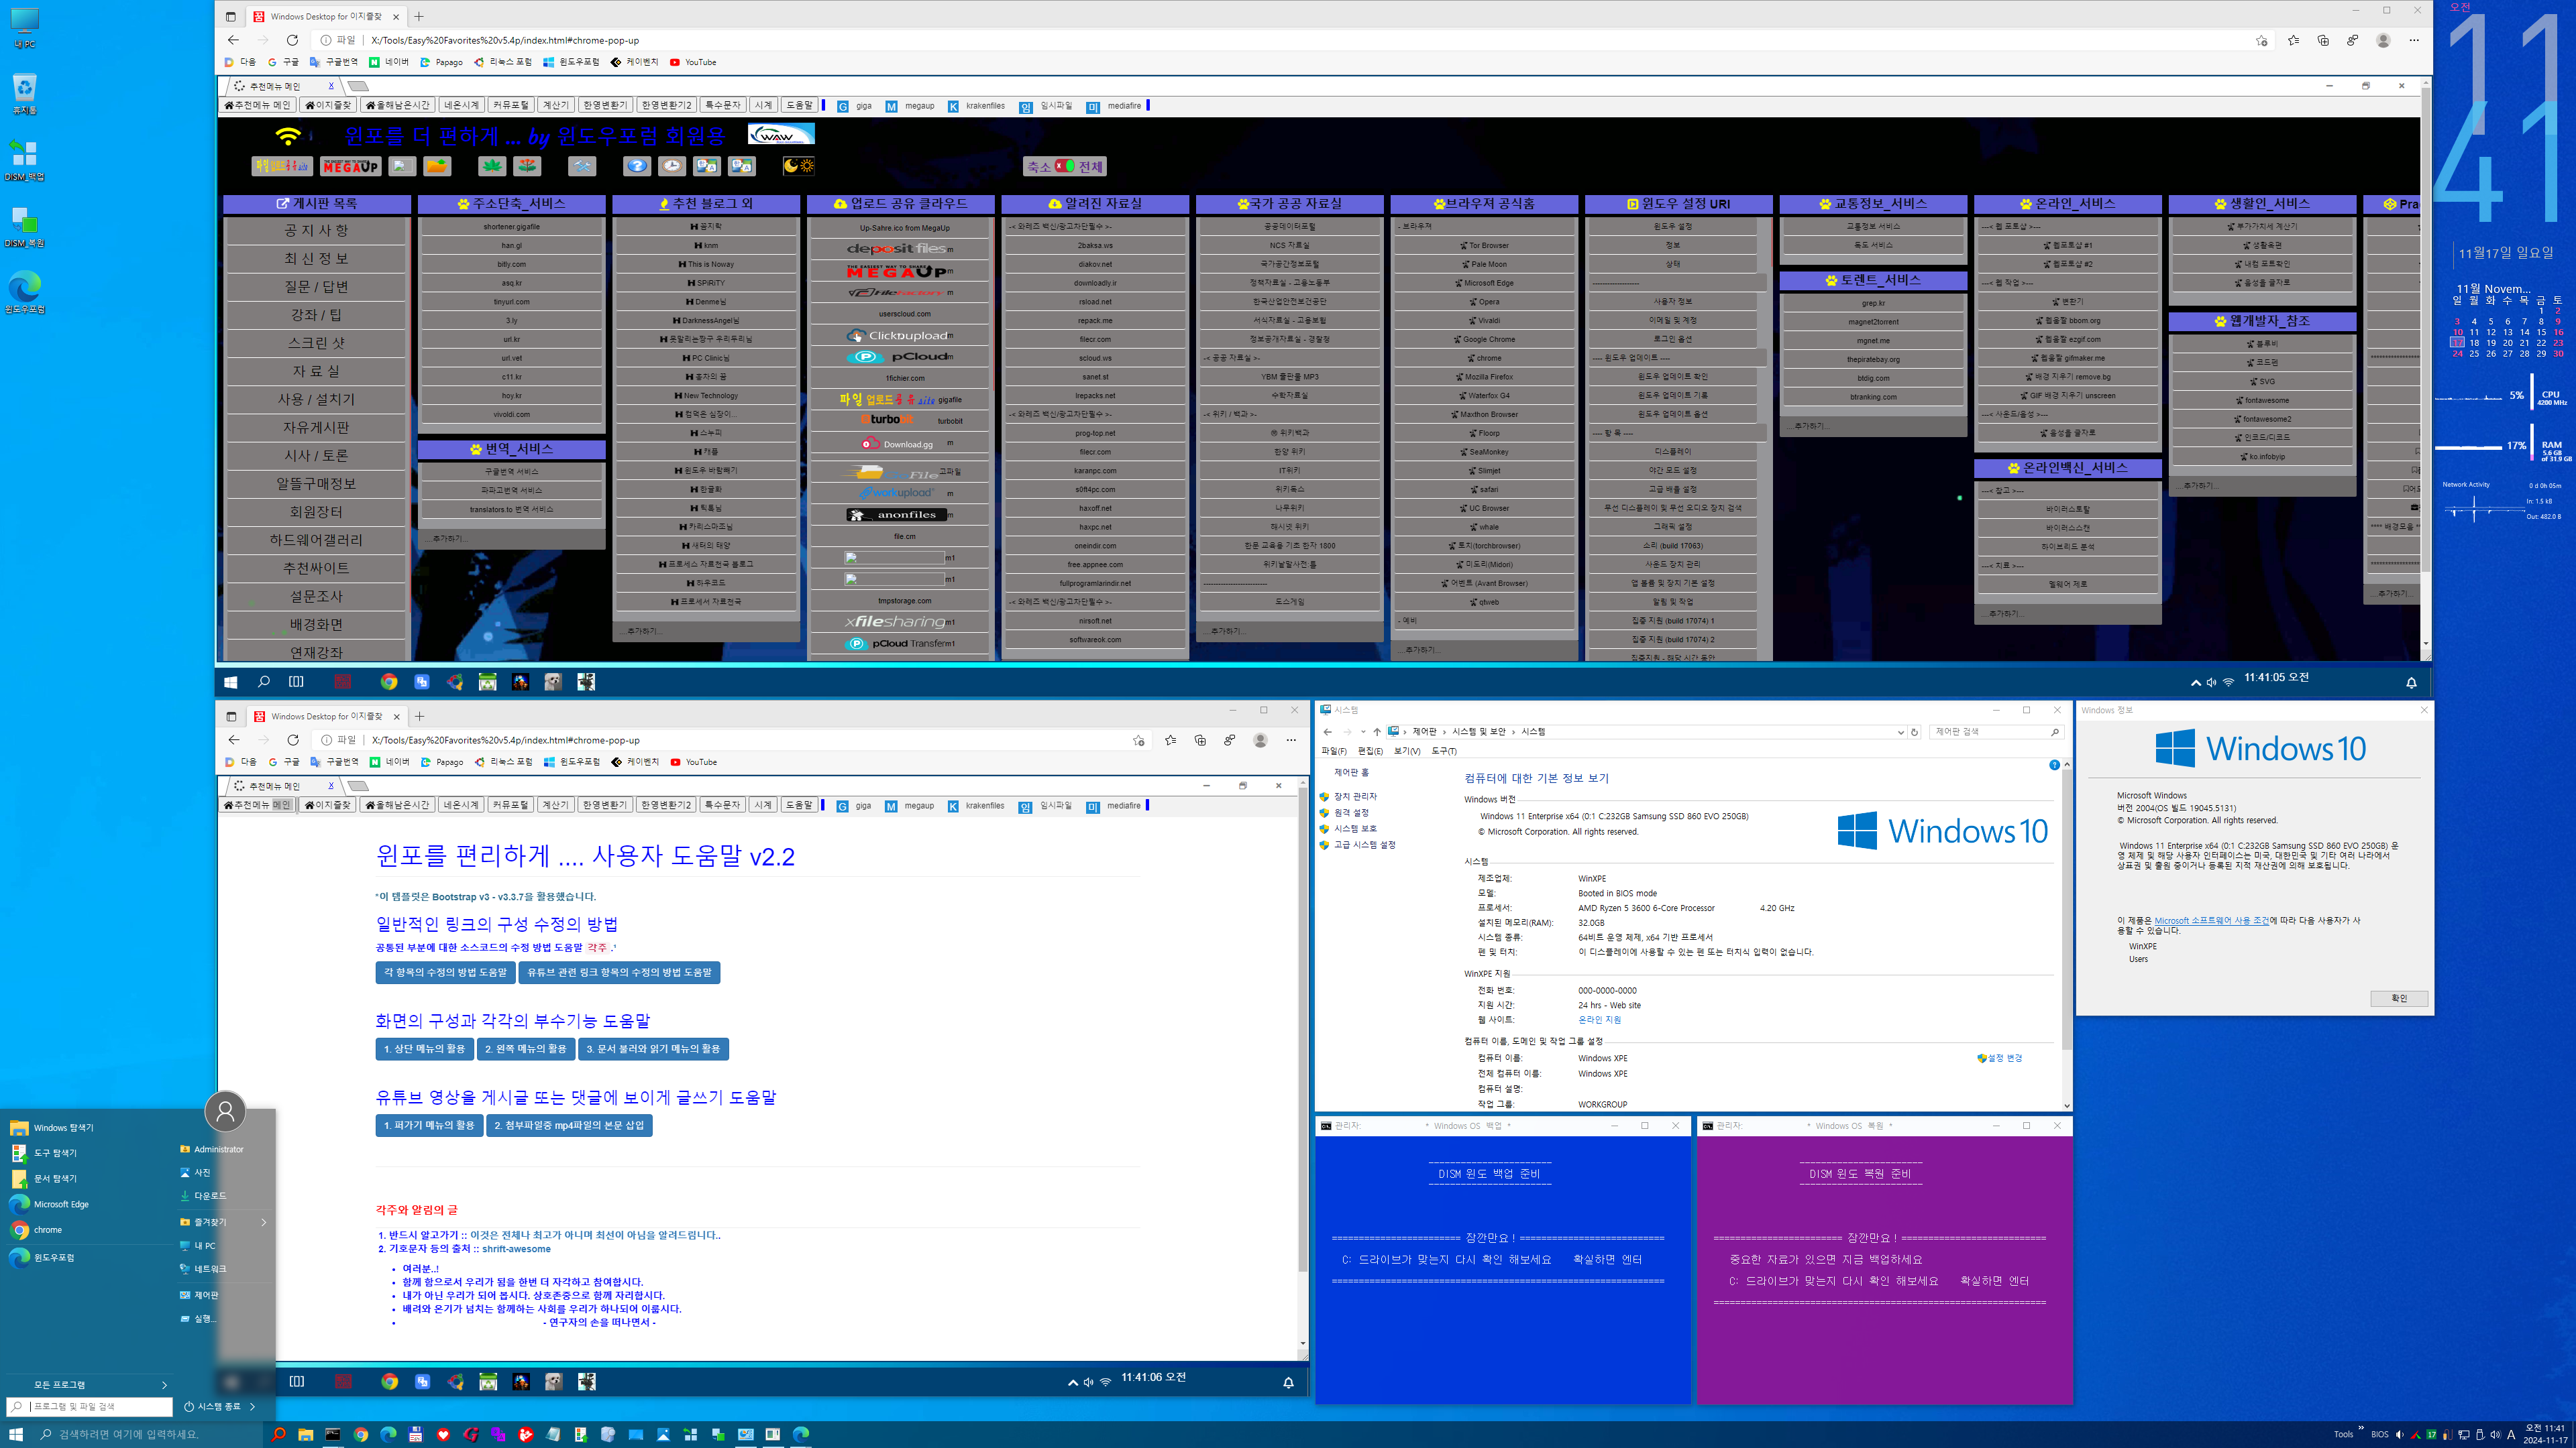Viewport: 2576px width, 1448px height.
Task: Open DISM_백업 desktop icon
Action: coord(24,160)
